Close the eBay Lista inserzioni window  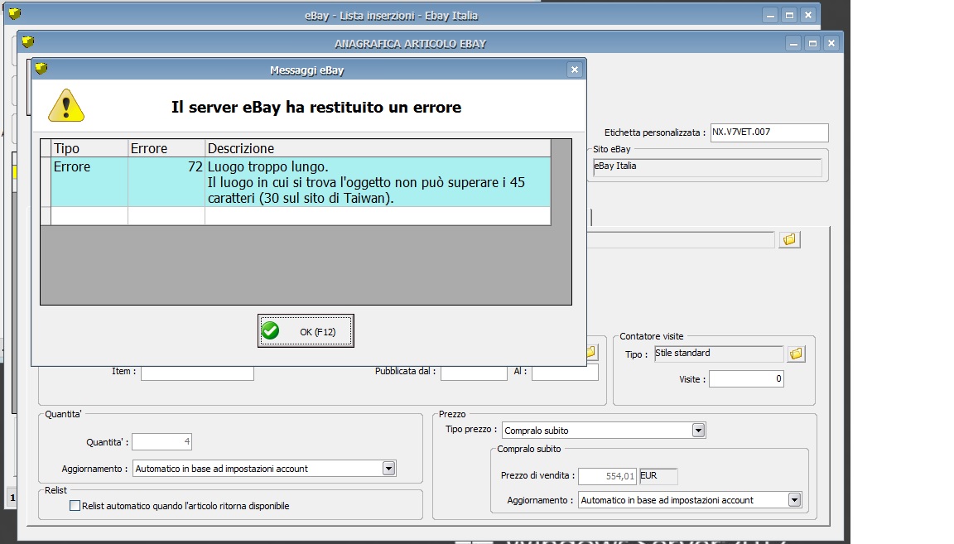click(808, 16)
